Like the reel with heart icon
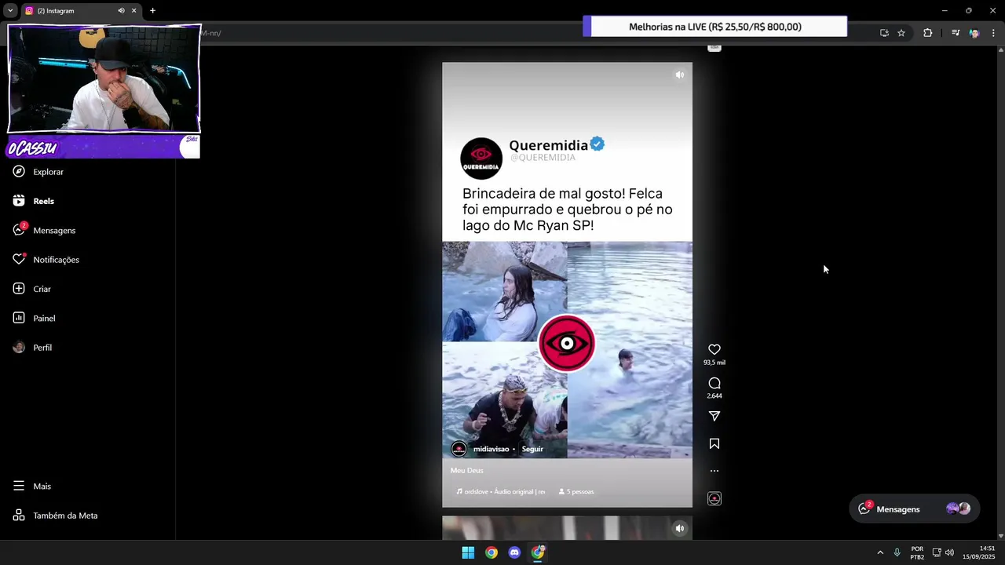 point(714,349)
